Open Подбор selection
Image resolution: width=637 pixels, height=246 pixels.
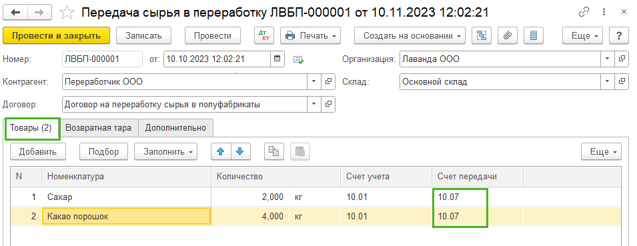click(x=103, y=152)
